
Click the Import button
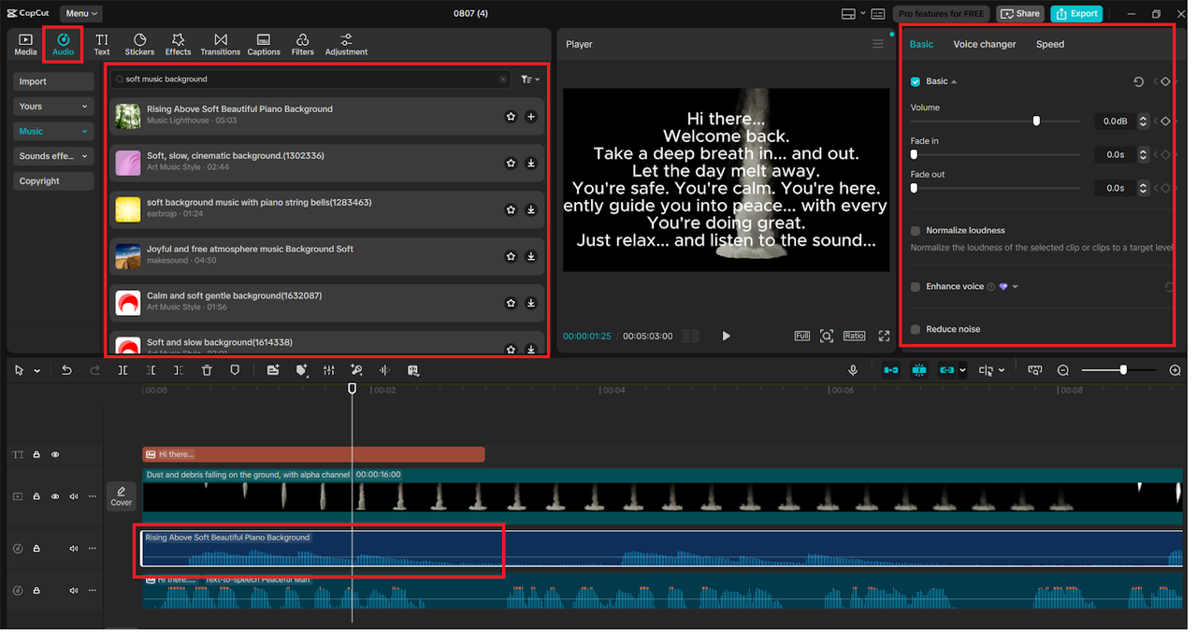(x=53, y=82)
